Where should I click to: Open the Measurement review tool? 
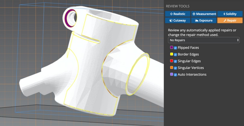(204, 14)
